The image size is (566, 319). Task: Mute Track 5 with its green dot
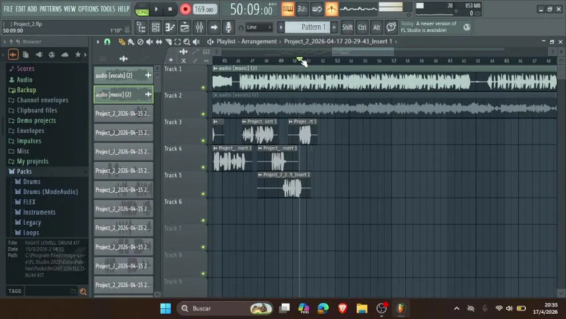(203, 194)
